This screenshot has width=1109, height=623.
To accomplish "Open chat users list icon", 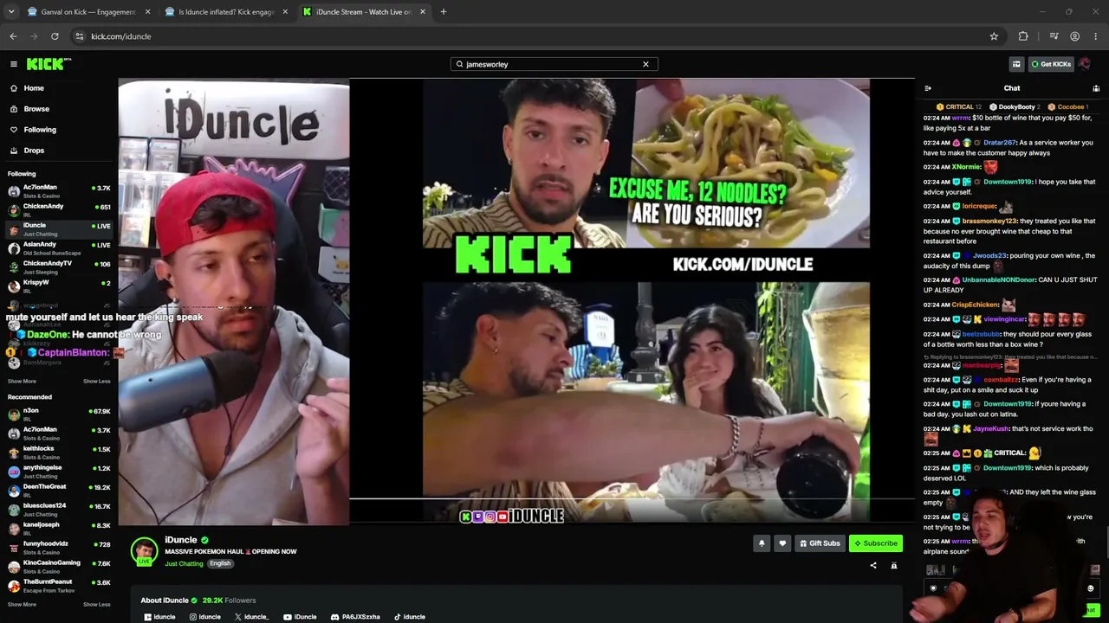I will 1096,88.
